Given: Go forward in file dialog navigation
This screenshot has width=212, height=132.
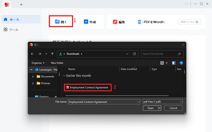Looking at the screenshot, I should (x=39, y=54).
